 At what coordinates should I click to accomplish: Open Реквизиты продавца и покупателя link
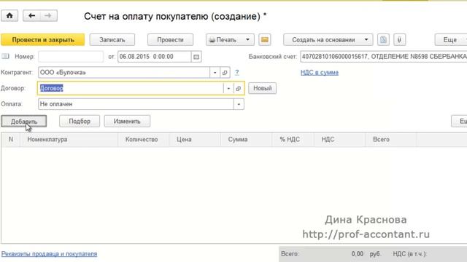point(49,254)
